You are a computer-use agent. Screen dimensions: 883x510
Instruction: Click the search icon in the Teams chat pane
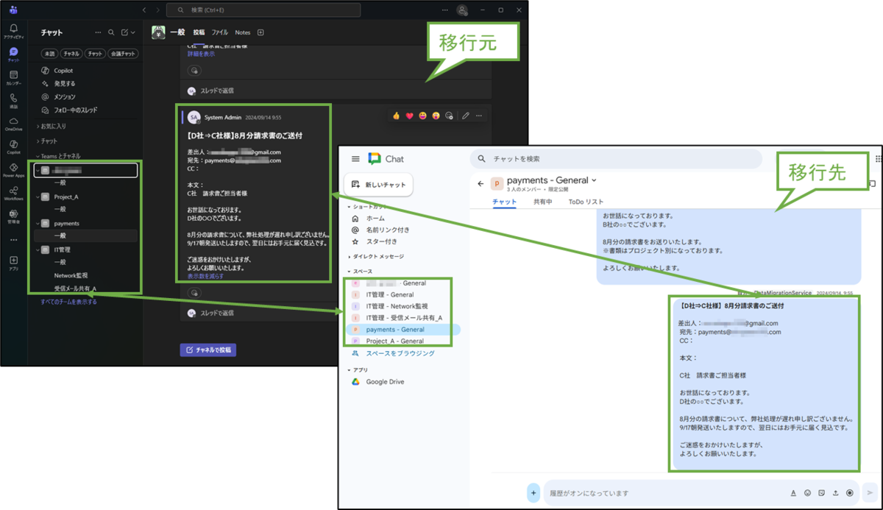(x=111, y=32)
